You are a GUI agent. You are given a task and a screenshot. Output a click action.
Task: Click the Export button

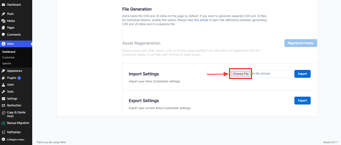303,100
